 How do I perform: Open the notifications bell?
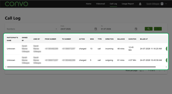click(x=140, y=4)
